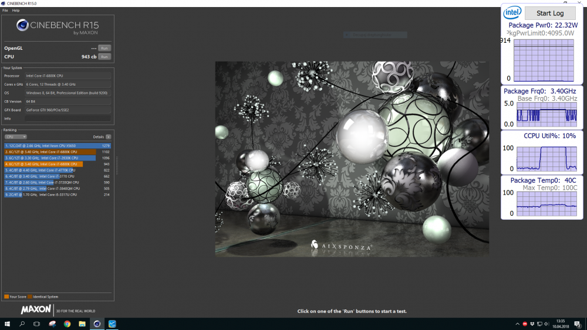Click the Package Temp0 temperature graph

click(546, 204)
